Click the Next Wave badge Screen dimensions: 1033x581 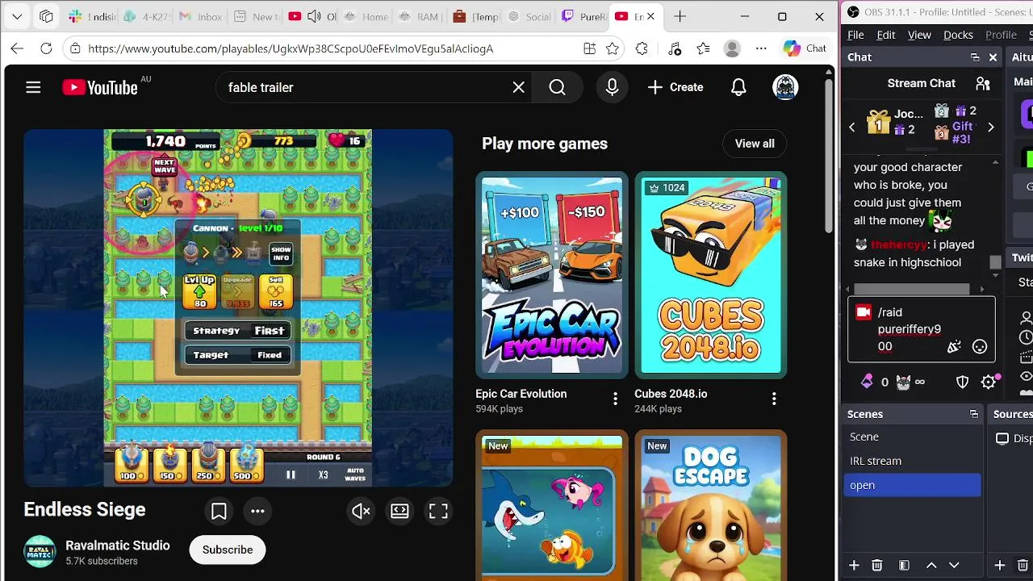165,166
